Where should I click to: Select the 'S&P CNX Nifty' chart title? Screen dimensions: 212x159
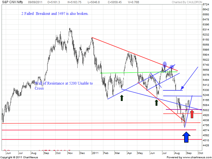click(x=12, y=2)
